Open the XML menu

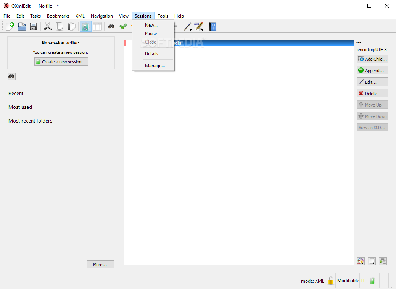coord(80,16)
